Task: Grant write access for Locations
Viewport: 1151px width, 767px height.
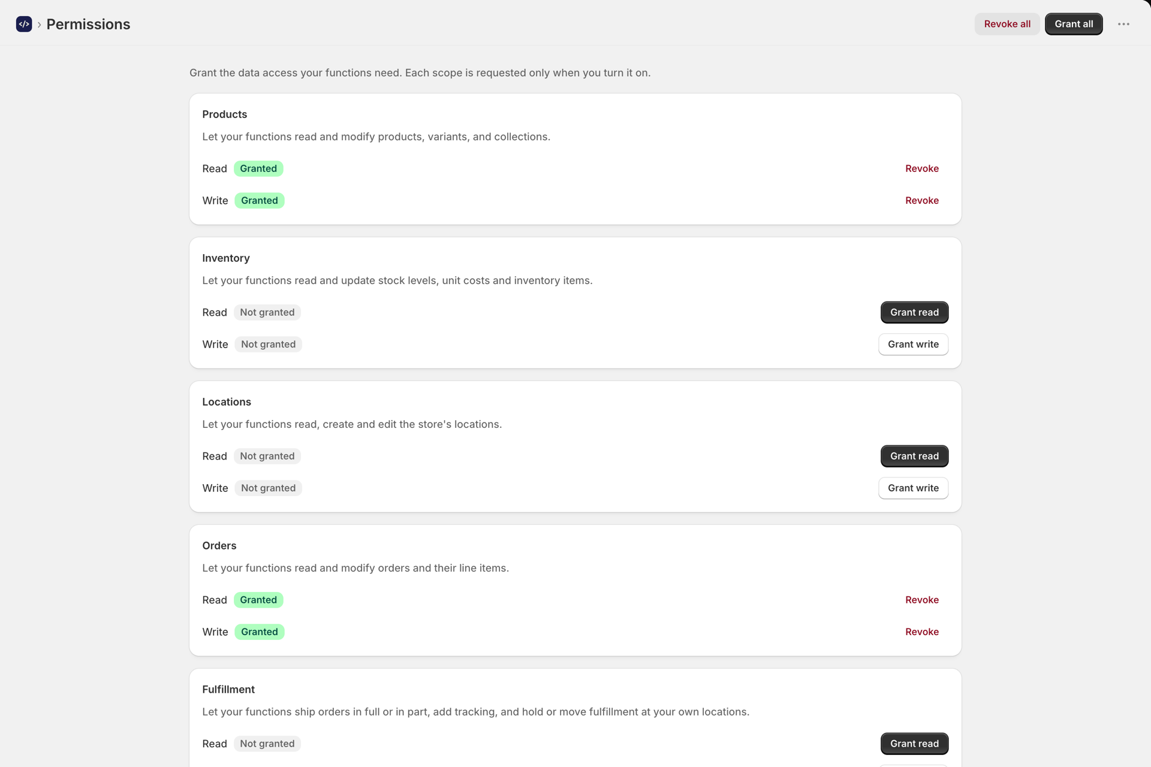Action: [913, 488]
